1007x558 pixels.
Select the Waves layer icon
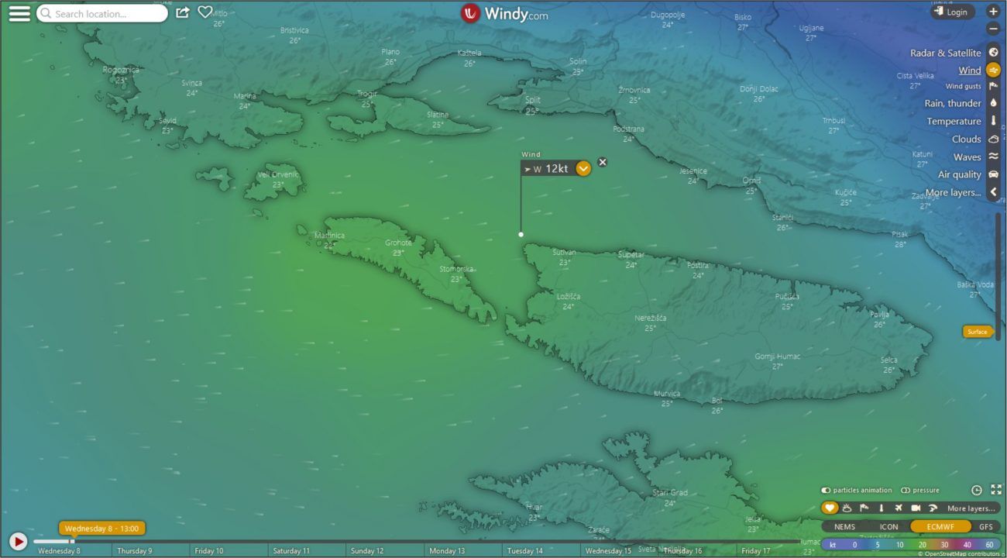(x=993, y=157)
